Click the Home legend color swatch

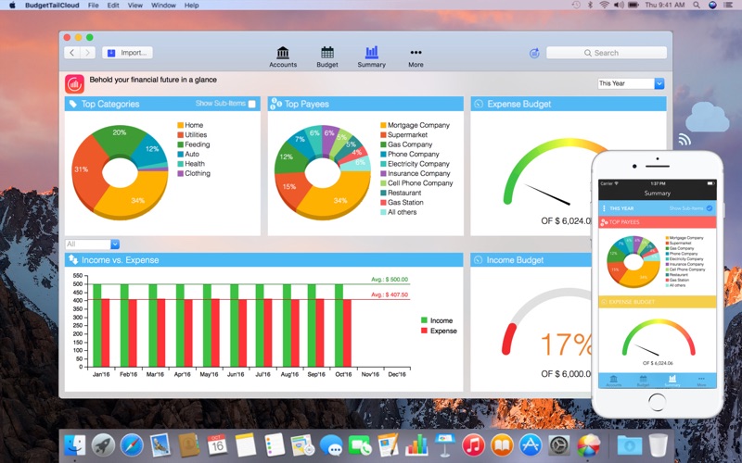180,125
